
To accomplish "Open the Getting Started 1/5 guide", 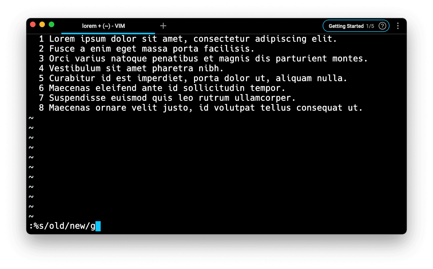I will coord(356,26).
